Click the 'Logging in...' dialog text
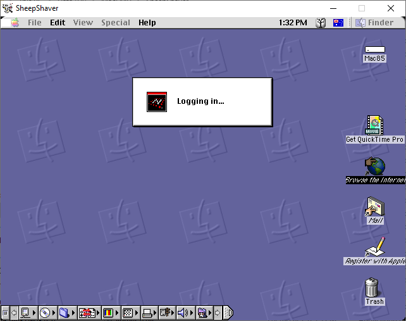This screenshot has height=321, width=406. pyautogui.click(x=200, y=101)
